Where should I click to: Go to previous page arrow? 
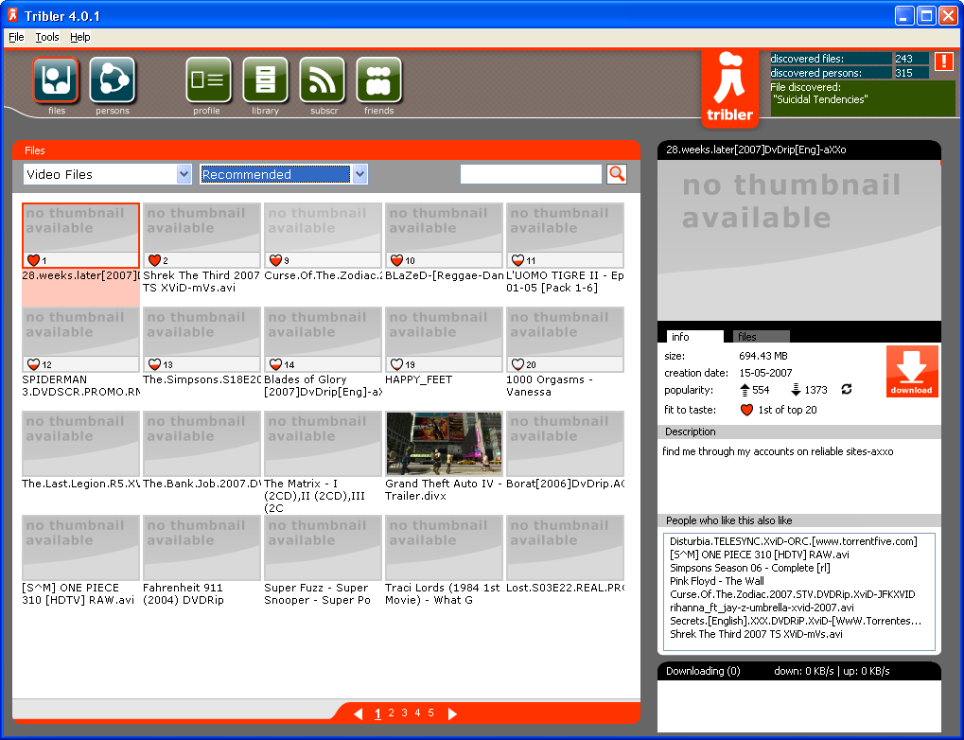tap(359, 714)
